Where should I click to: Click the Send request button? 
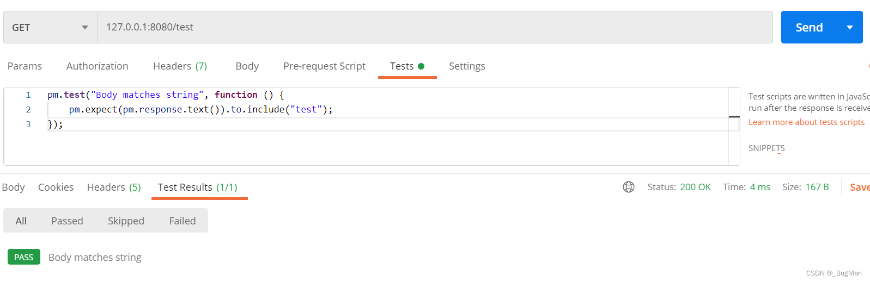point(809,27)
